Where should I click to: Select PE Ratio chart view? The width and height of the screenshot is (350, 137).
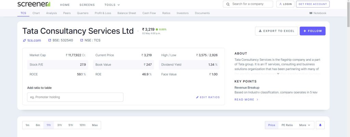click(287, 125)
